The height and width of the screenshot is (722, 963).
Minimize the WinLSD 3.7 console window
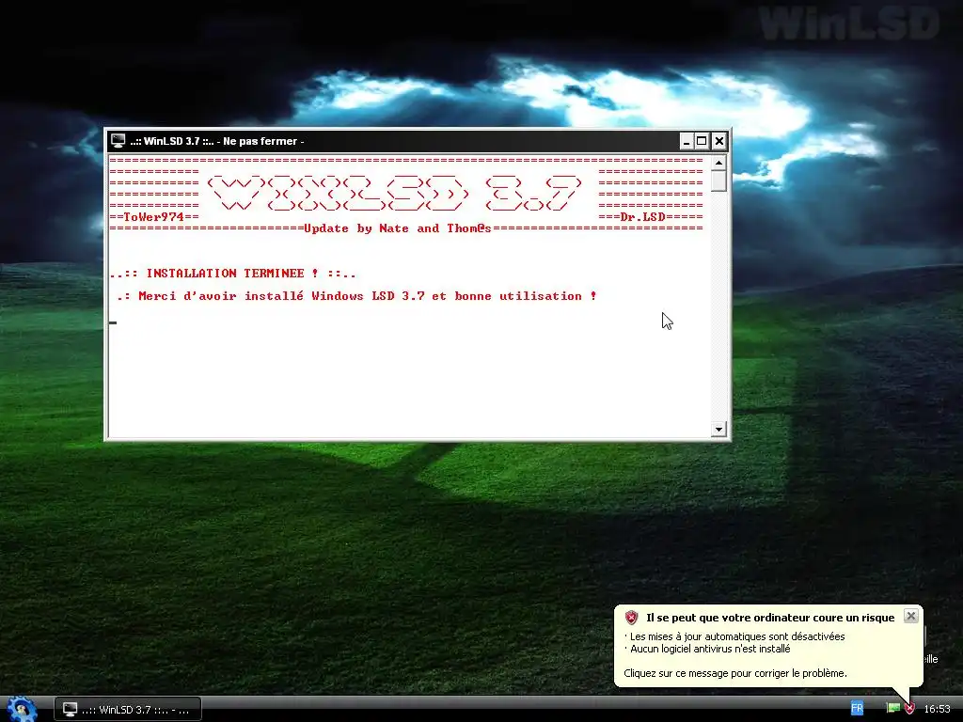(x=687, y=141)
